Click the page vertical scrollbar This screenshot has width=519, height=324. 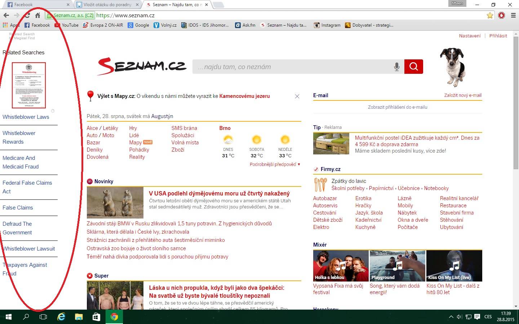tap(516, 103)
